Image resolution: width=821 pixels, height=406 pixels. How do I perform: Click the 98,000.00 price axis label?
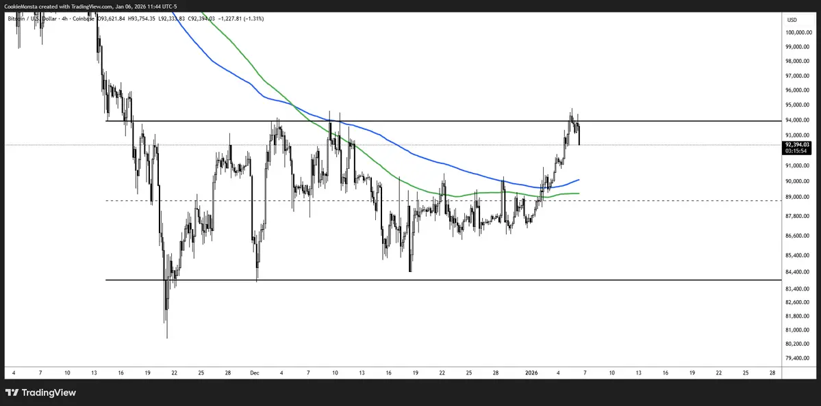[798, 61]
